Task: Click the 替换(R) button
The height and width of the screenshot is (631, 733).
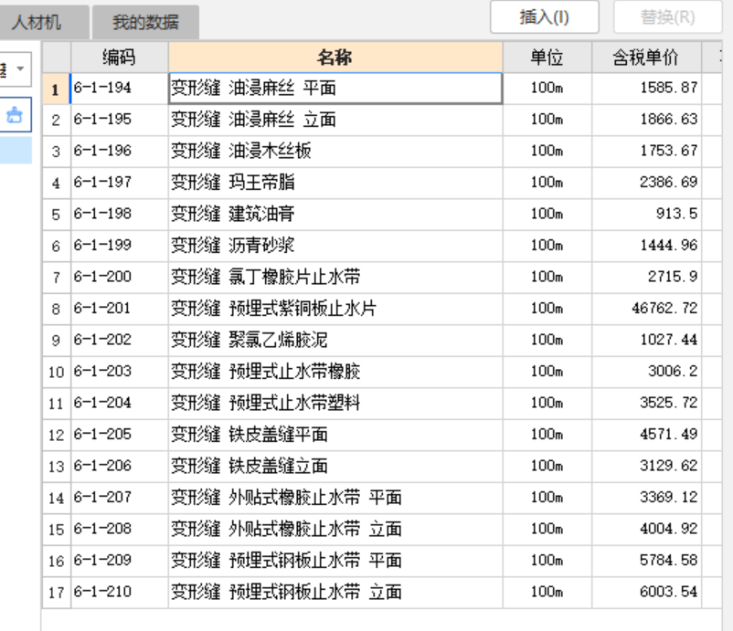Action: (x=667, y=17)
